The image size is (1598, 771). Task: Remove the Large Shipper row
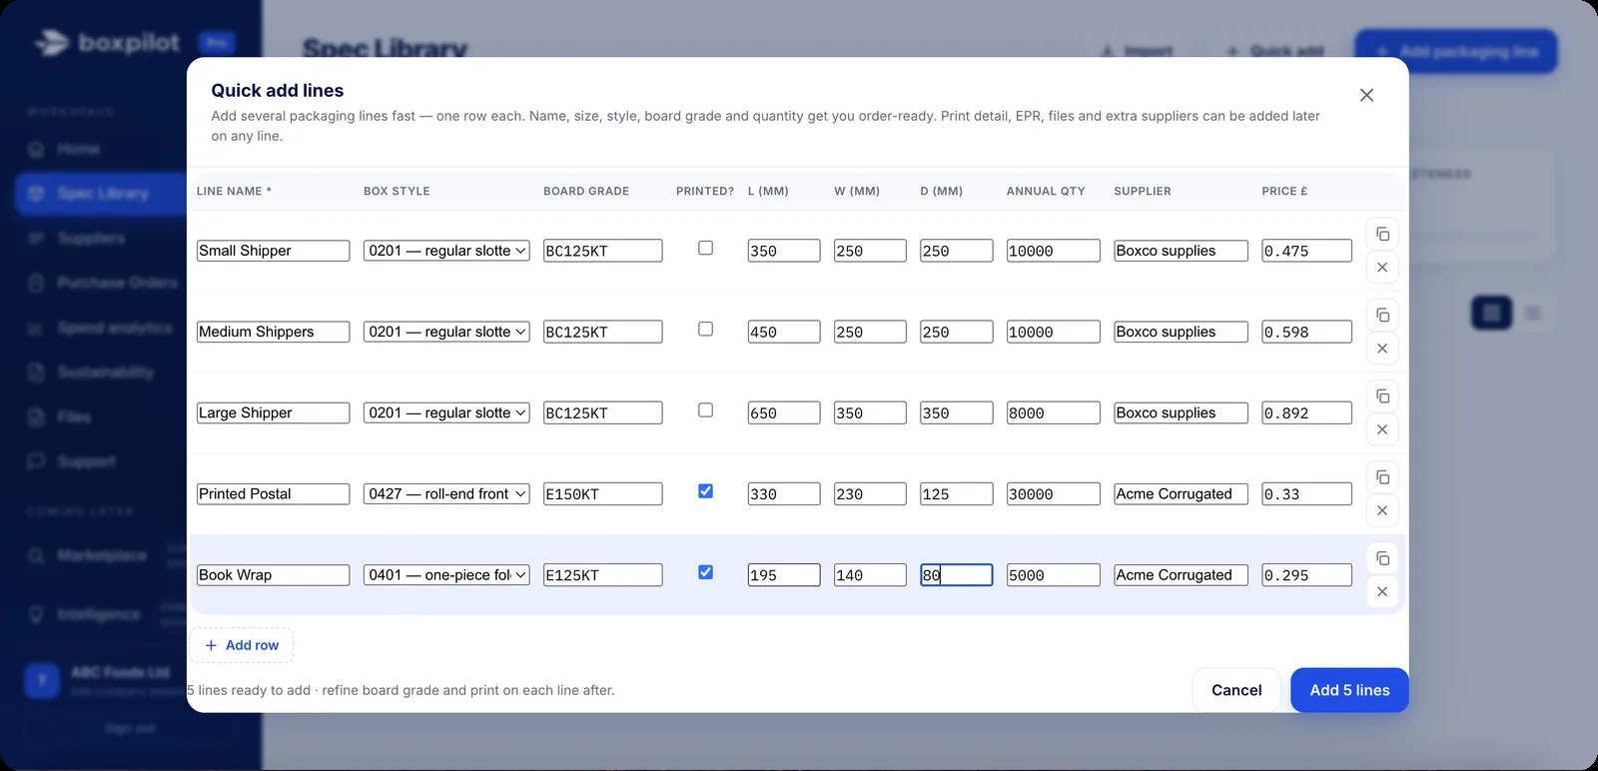tap(1382, 429)
